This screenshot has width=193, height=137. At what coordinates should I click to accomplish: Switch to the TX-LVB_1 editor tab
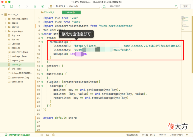(47, 13)
